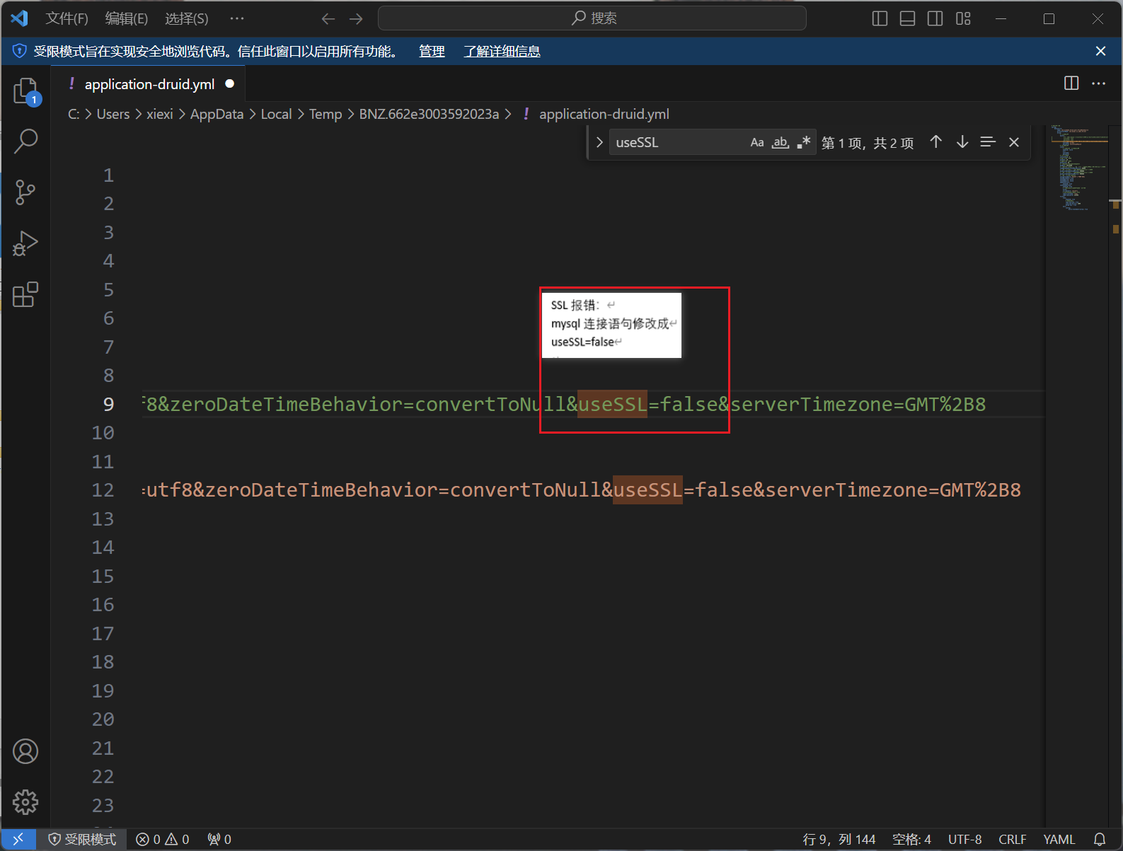Open the 选择(S) menu
1123x851 pixels.
pos(187,18)
